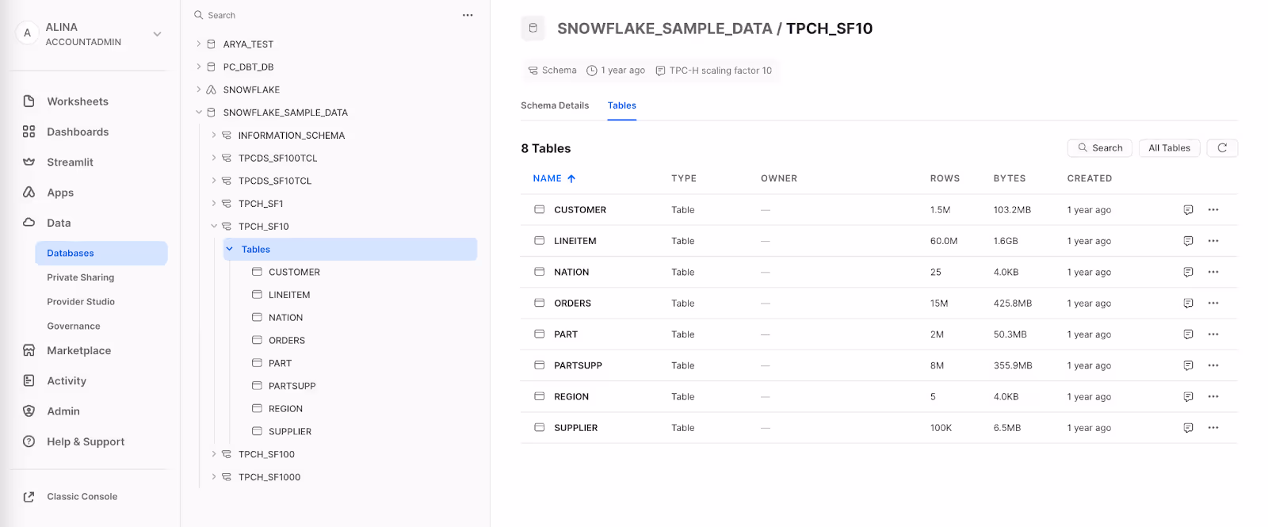
Task: Open the object explorer ellipsis menu
Action: (x=468, y=15)
